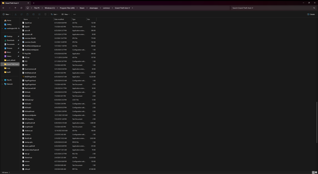Open Documents pinned folder
The width and height of the screenshot is (318, 174).
[10, 44]
